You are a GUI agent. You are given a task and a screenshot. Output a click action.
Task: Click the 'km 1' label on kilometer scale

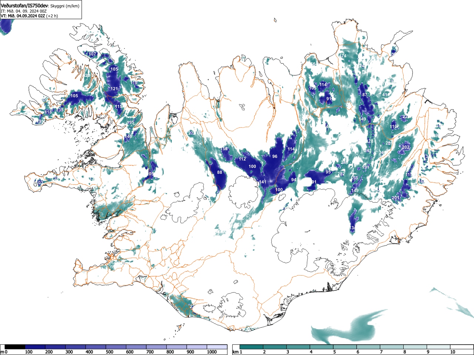[x=237, y=352]
